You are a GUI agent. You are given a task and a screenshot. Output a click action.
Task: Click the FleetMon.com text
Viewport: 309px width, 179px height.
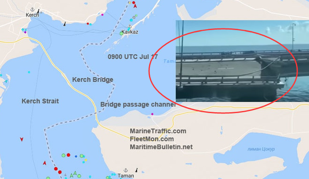coord(152,139)
